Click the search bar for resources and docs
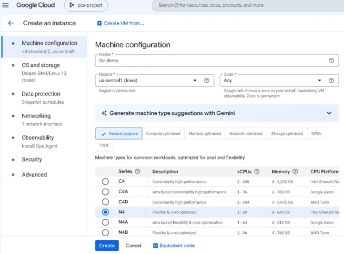This screenshot has height=254, width=344. (248, 5)
